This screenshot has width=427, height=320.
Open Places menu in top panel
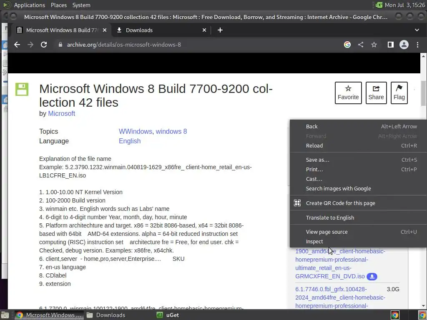pyautogui.click(x=59, y=5)
